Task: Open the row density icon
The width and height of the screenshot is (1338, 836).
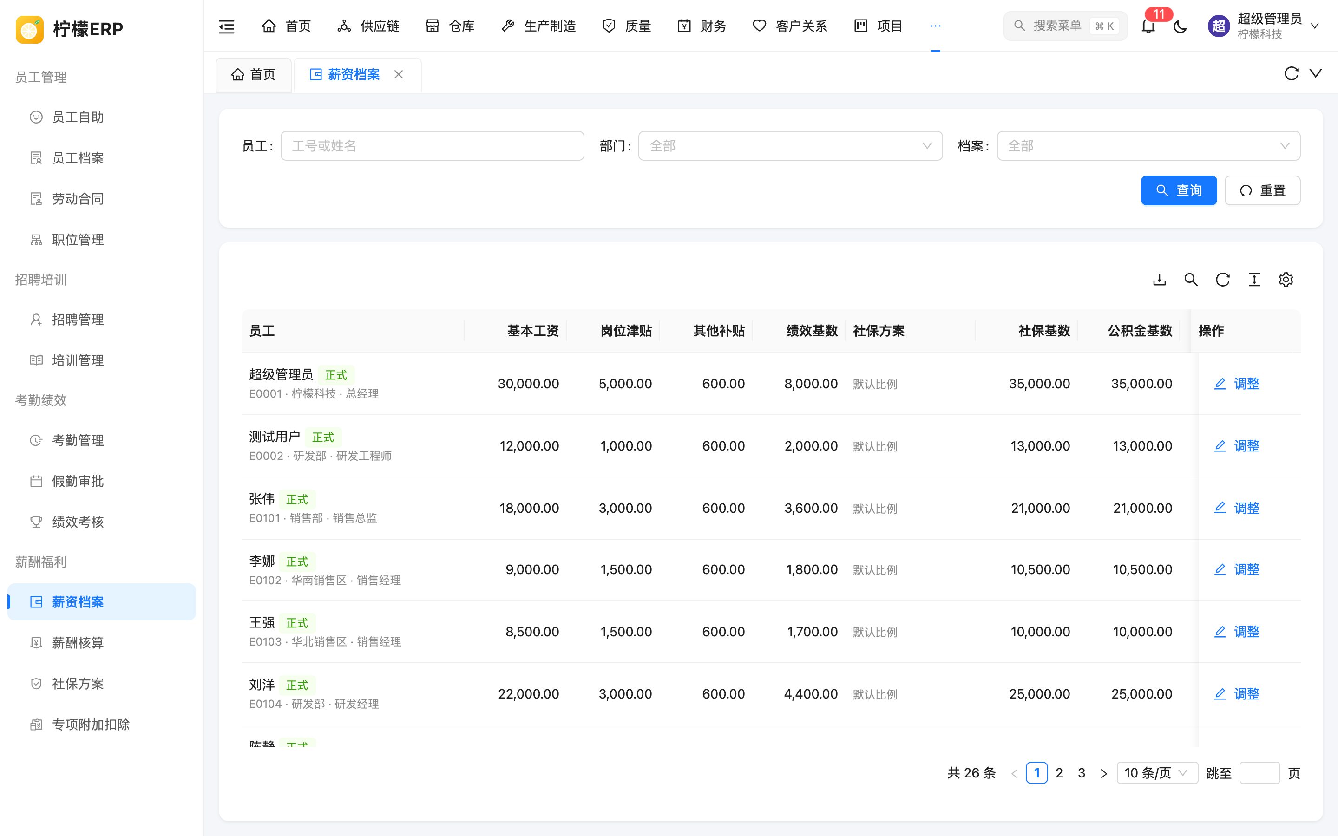Action: tap(1254, 280)
